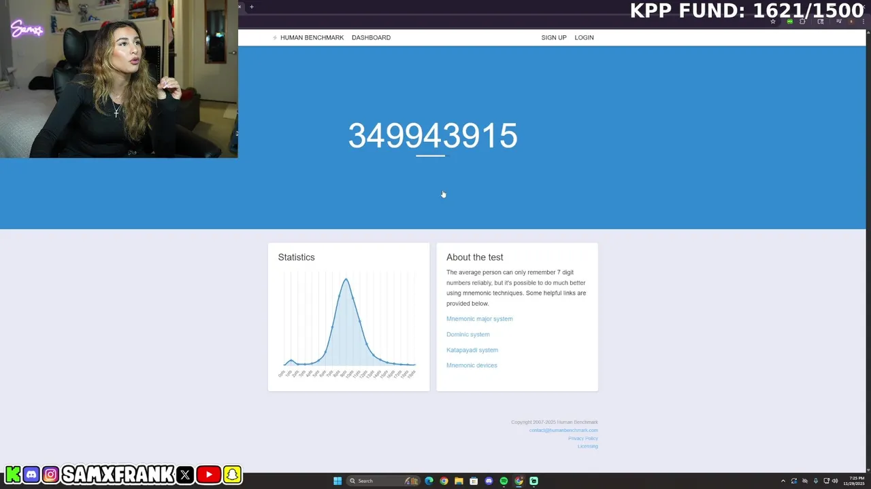Go to Human Benchmark home

coord(308,37)
